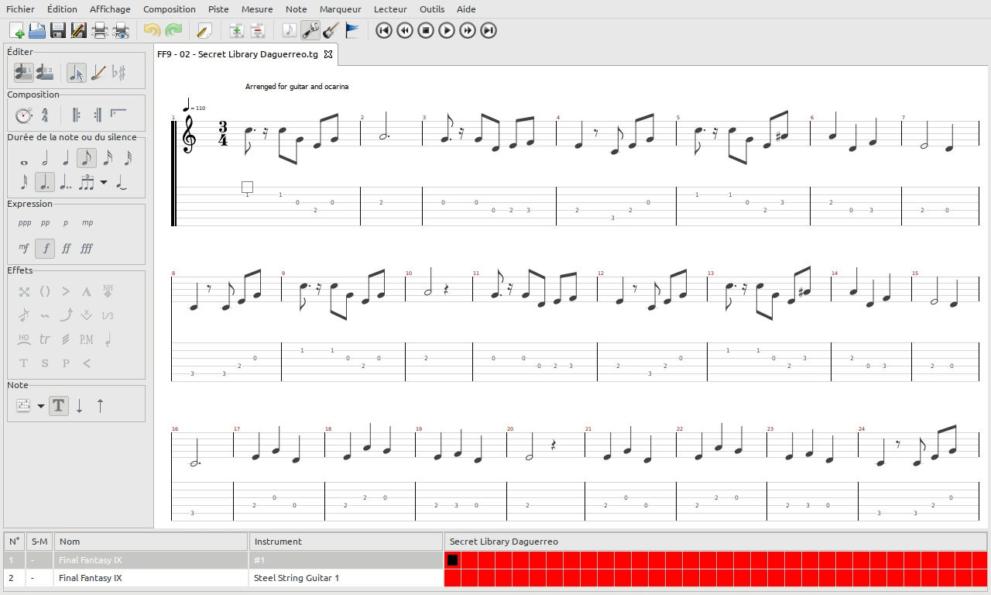Insert a chord diagram
The image size is (991, 595).
pos(24,405)
